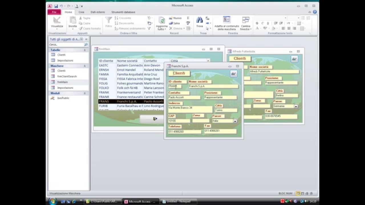Open the Città column dropdown in frmMain

tap(208, 61)
